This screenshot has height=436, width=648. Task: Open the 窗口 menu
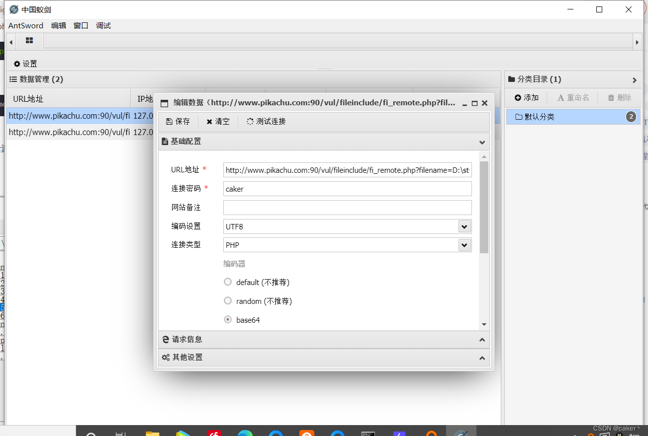[x=81, y=25]
